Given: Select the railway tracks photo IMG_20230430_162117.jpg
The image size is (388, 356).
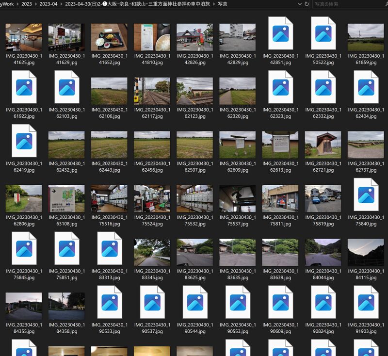Looking at the screenshot, I should [152, 91].
